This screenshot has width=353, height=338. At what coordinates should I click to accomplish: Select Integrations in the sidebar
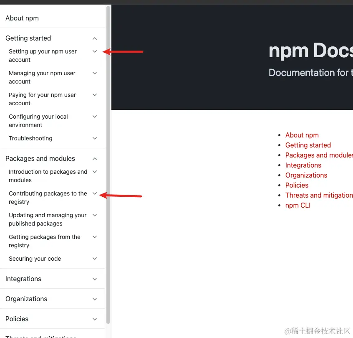(x=23, y=279)
